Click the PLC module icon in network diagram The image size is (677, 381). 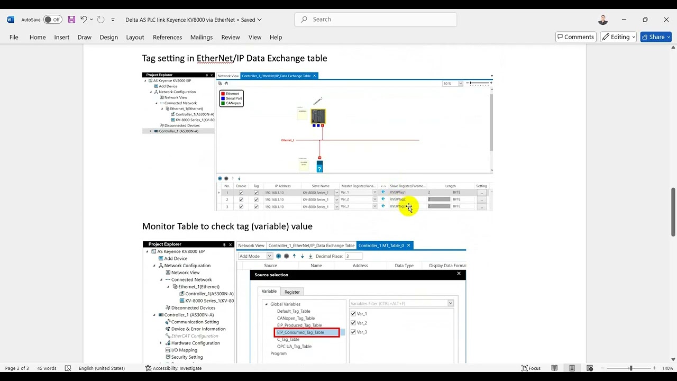point(318,116)
